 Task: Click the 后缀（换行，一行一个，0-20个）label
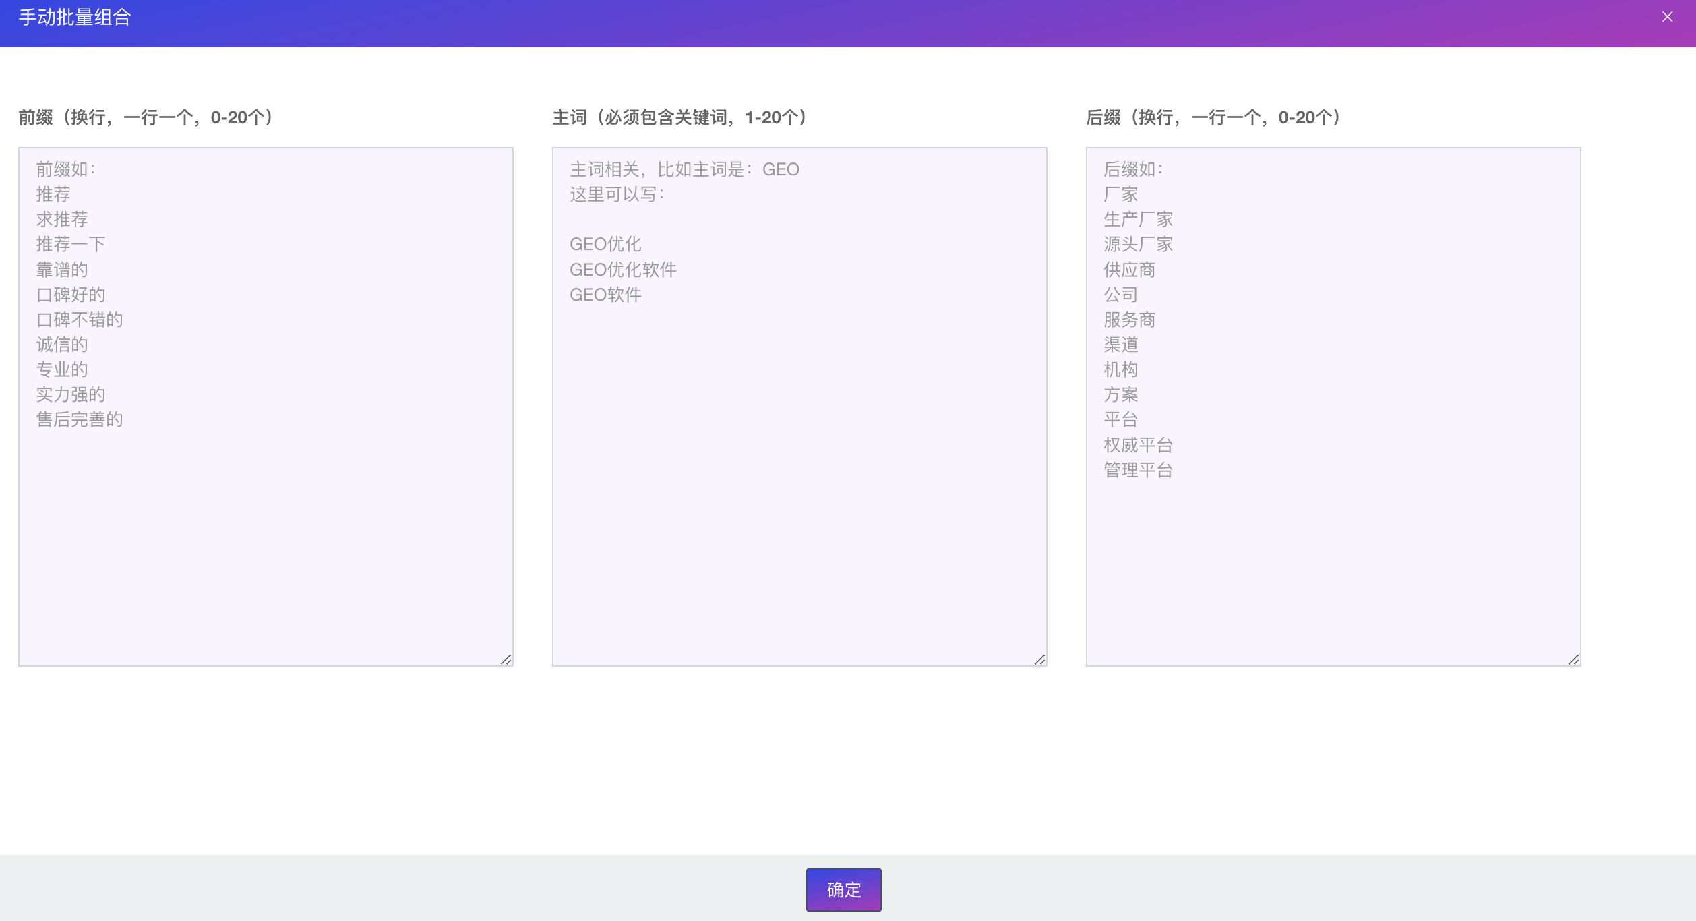[1213, 117]
